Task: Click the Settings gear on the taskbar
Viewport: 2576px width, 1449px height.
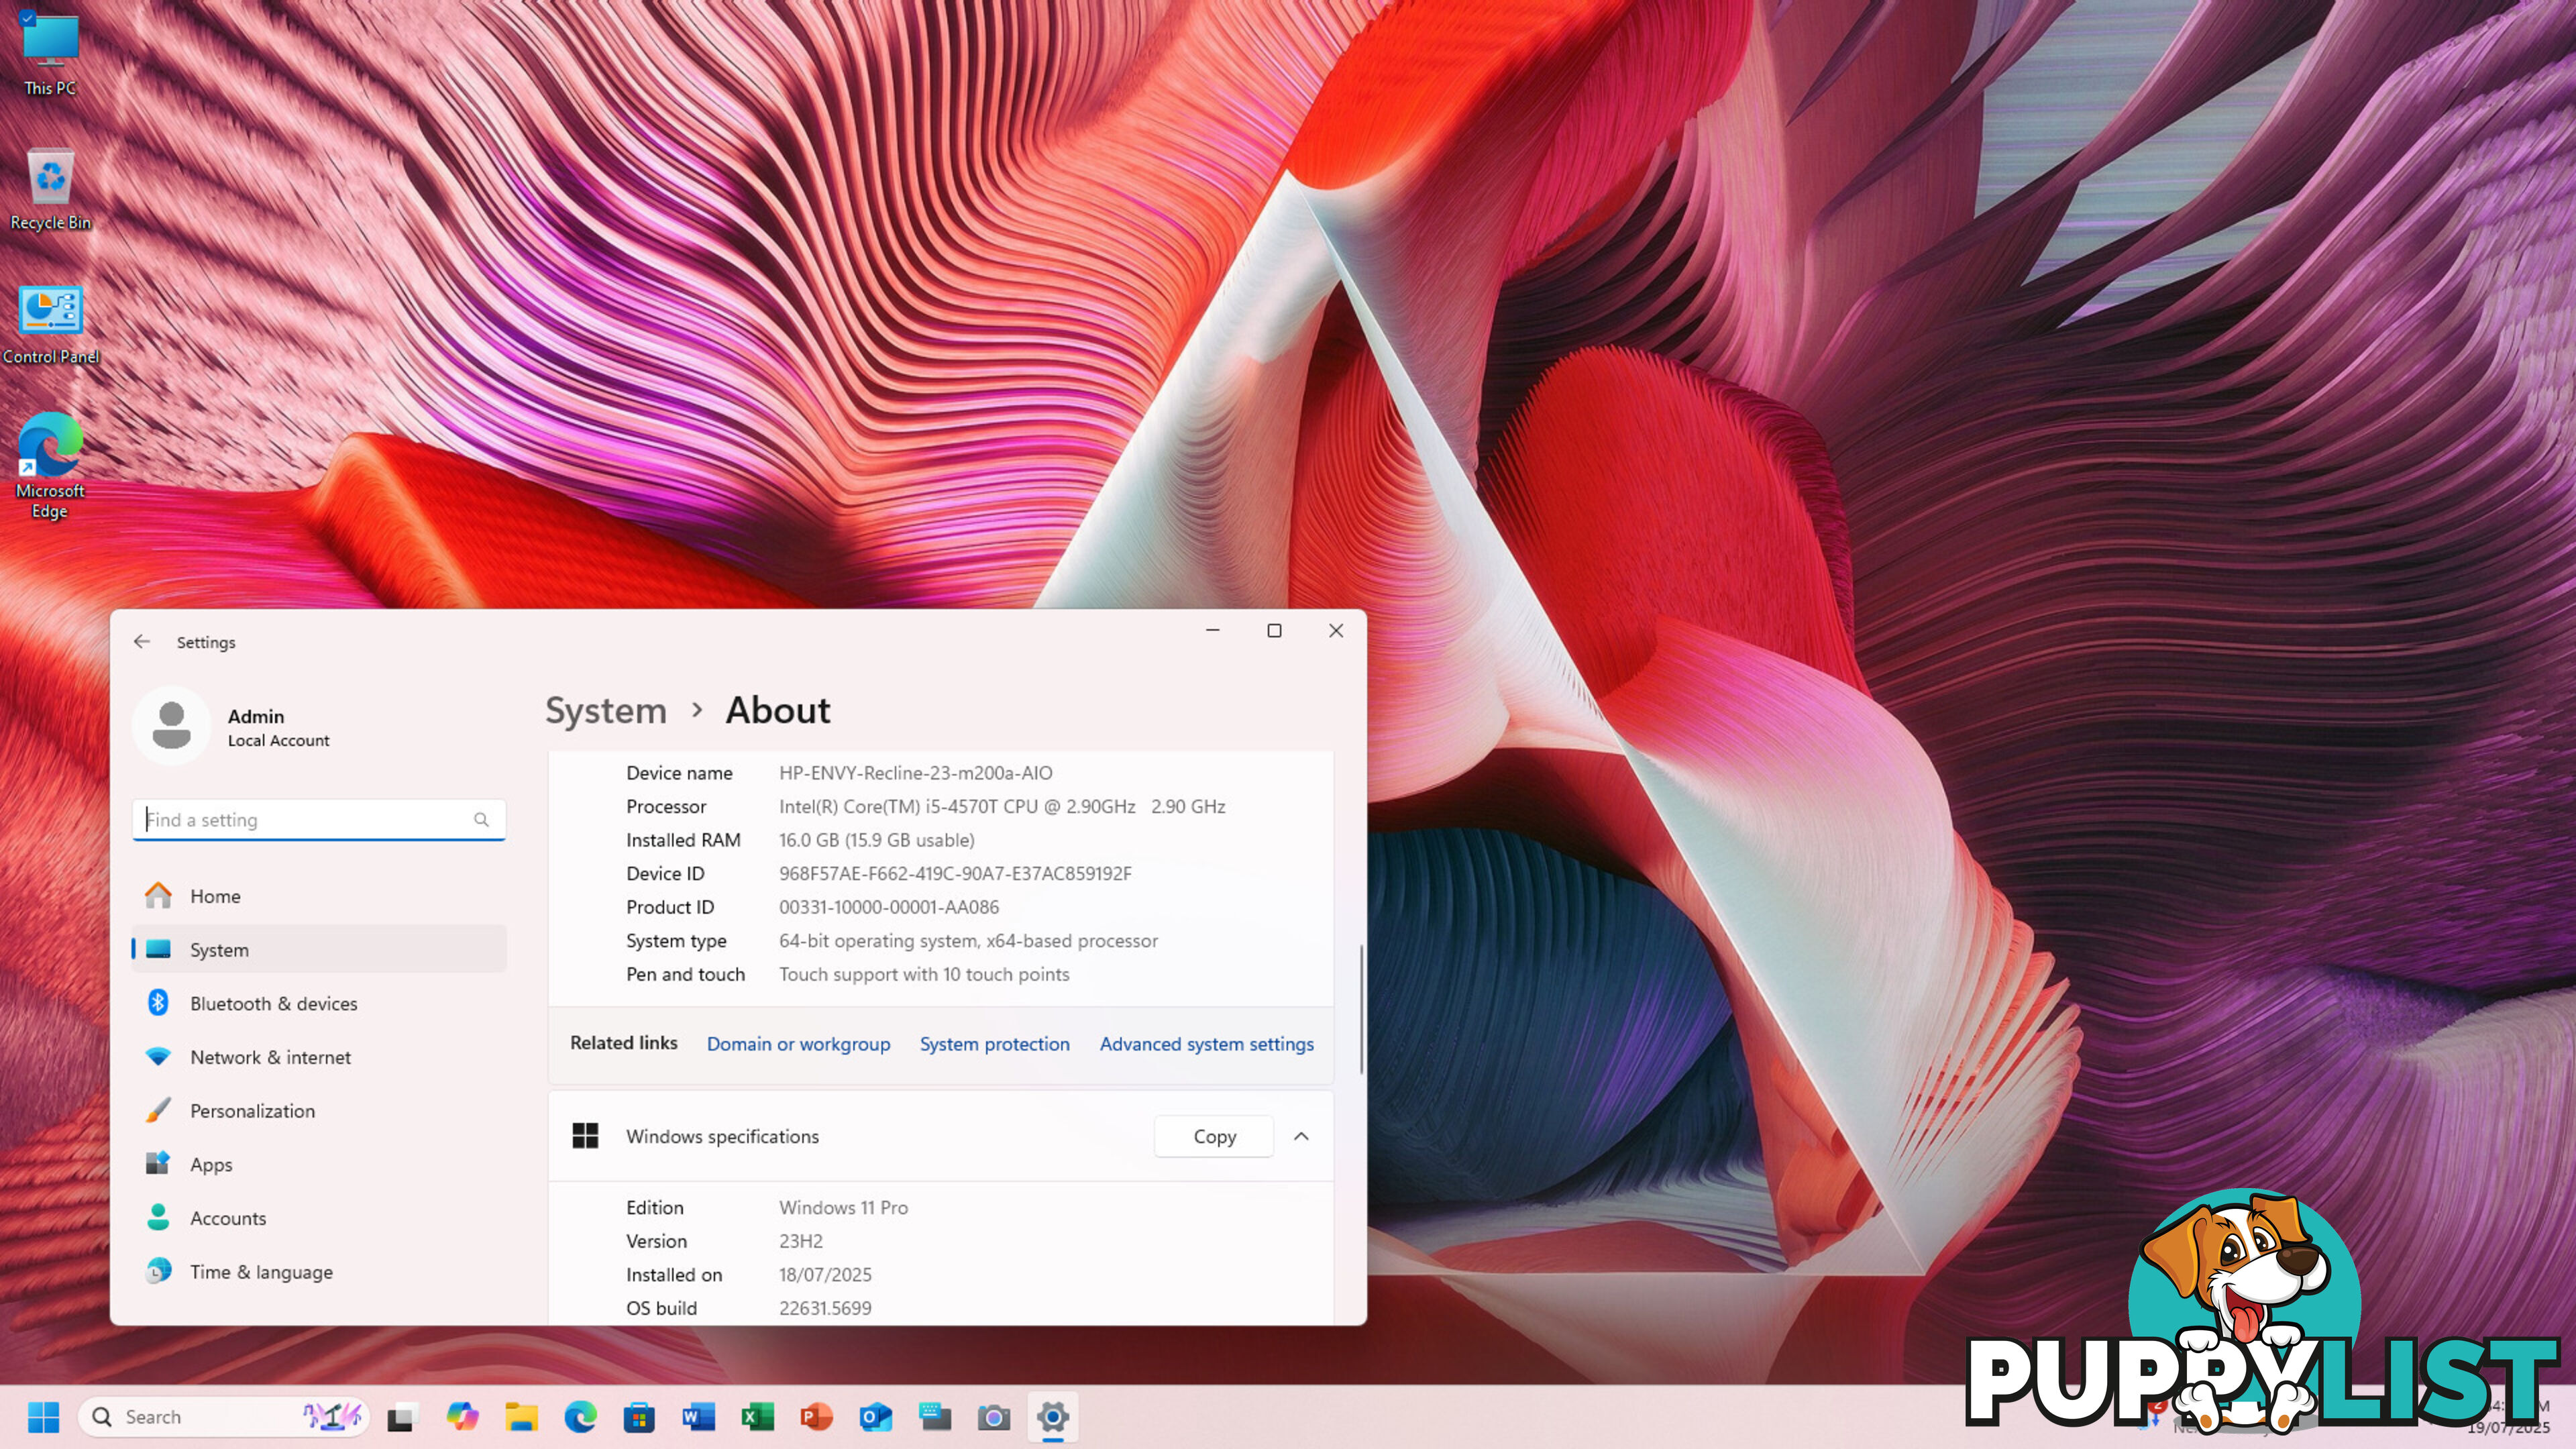Action: (1052, 1417)
